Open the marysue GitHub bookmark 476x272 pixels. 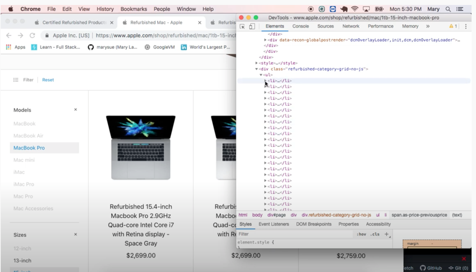point(113,47)
